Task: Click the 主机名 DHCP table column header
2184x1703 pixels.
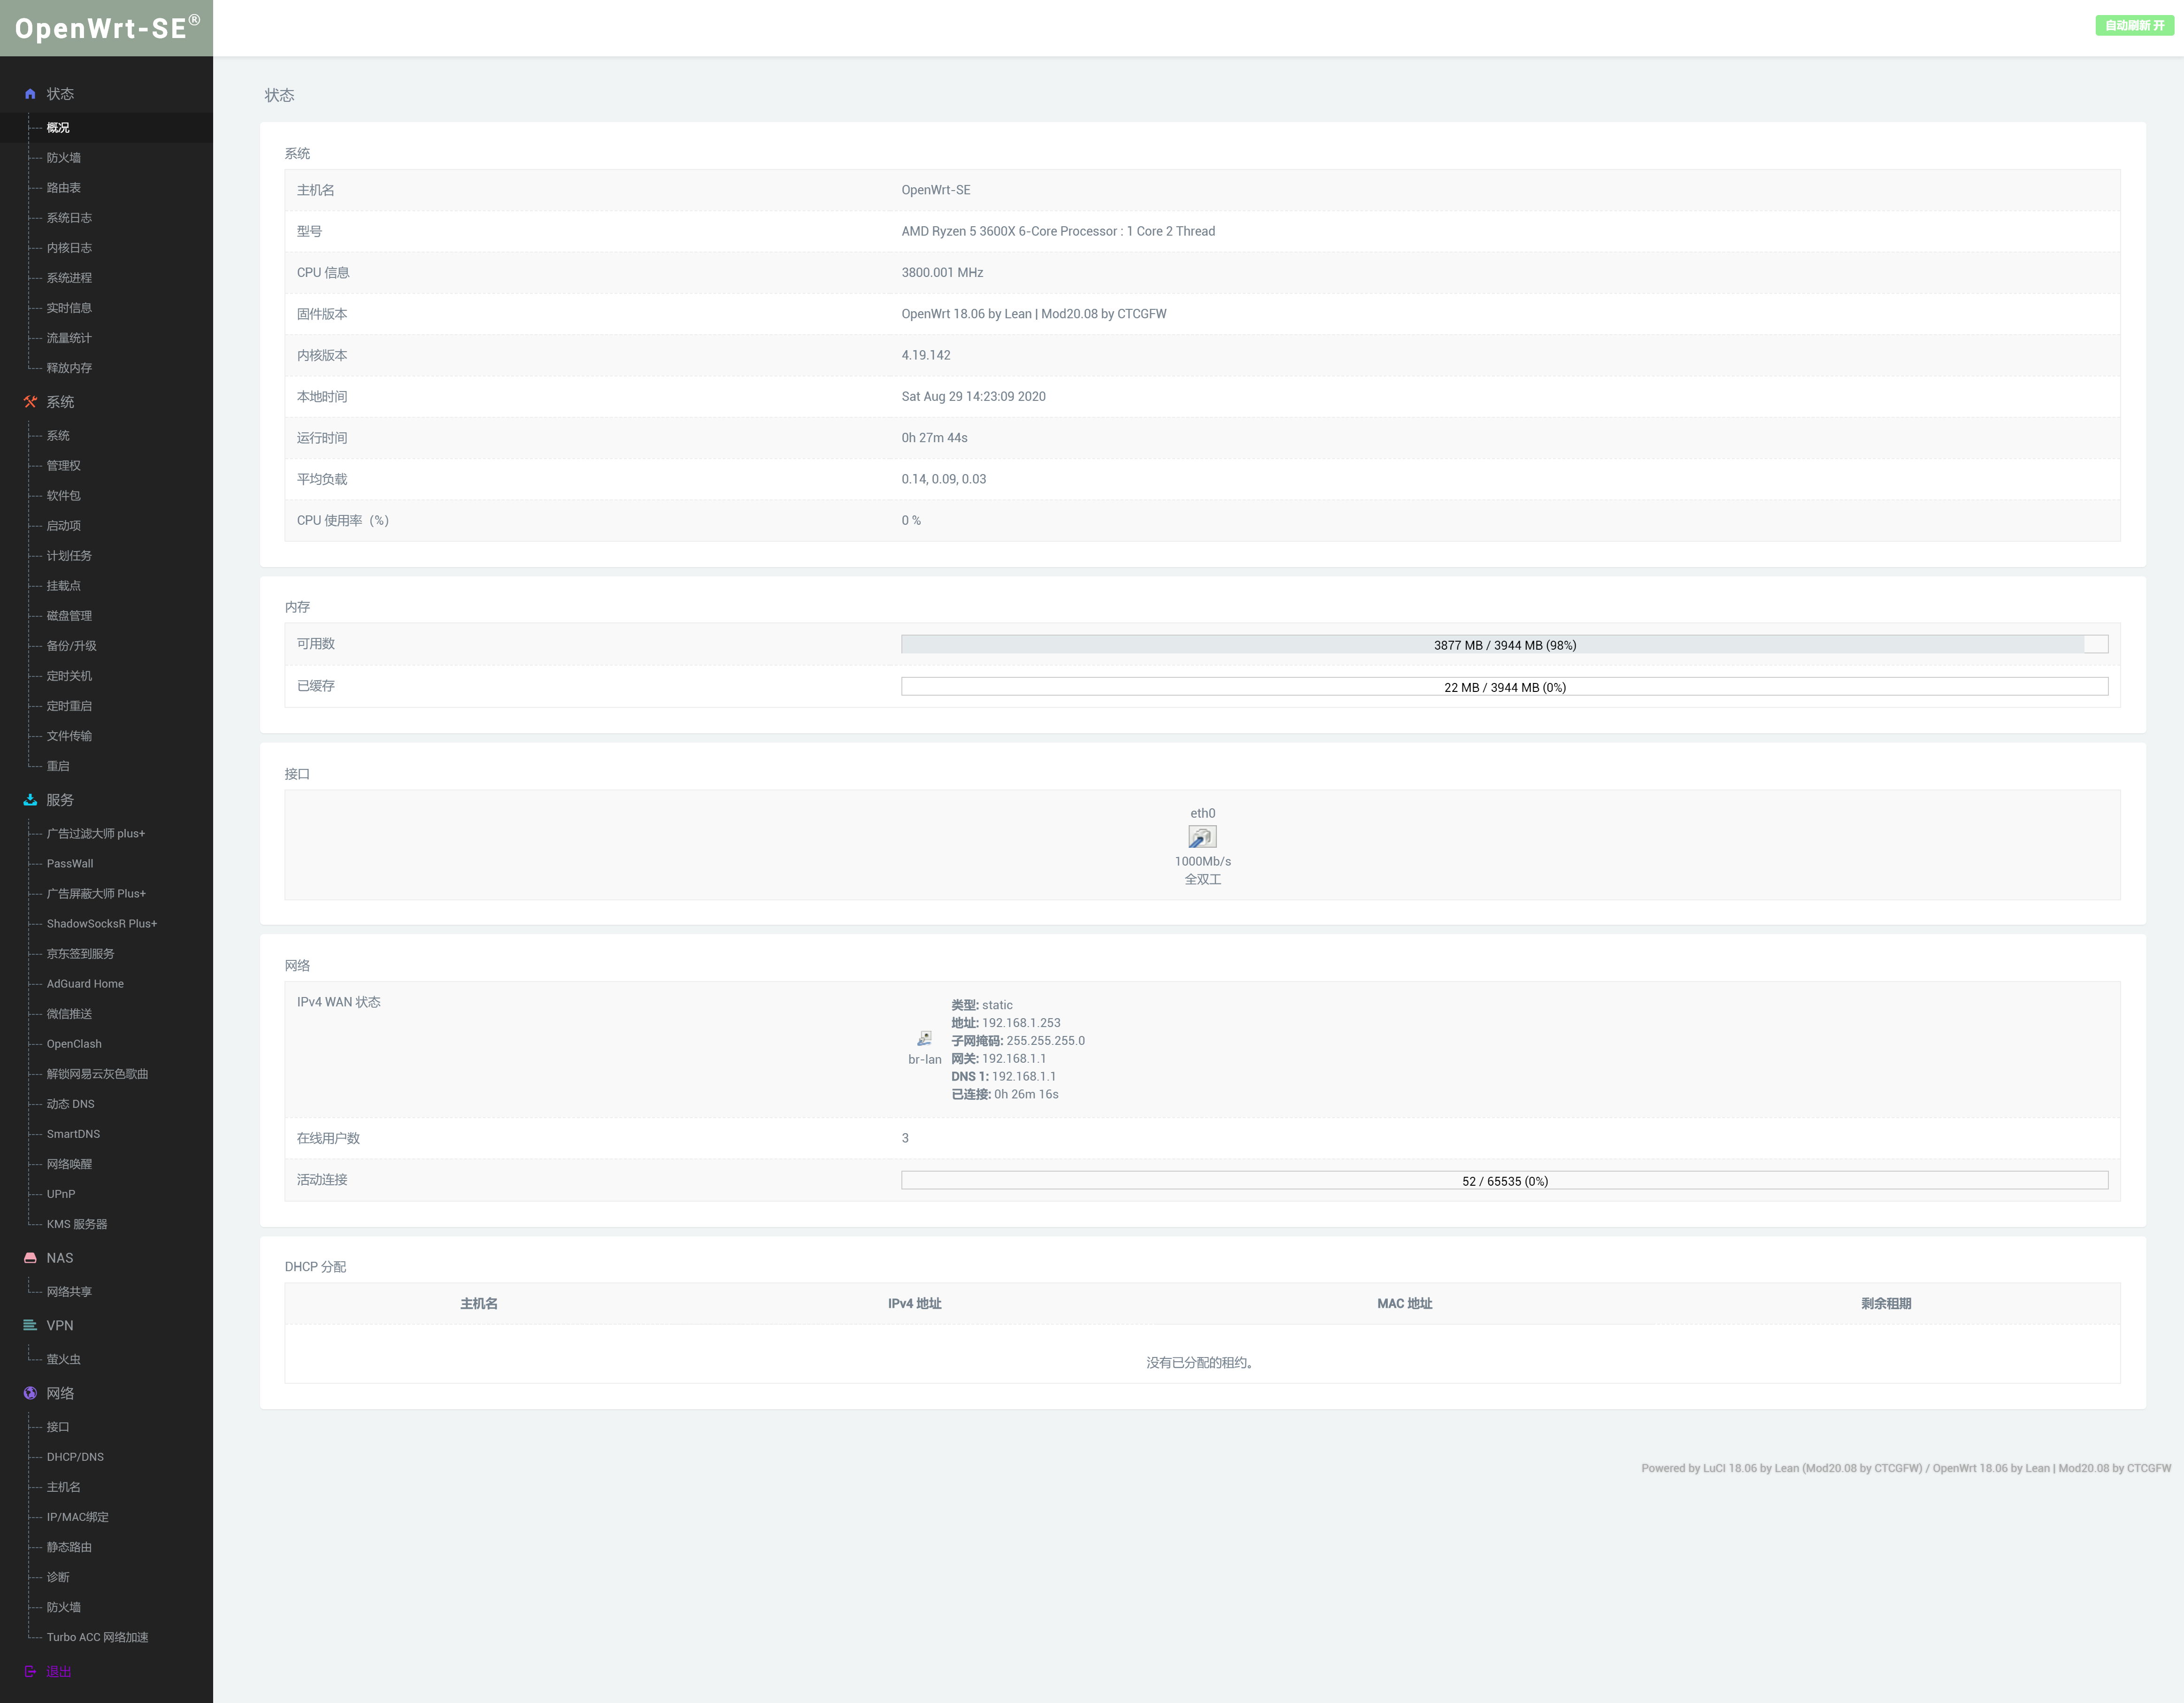Action: click(479, 1304)
